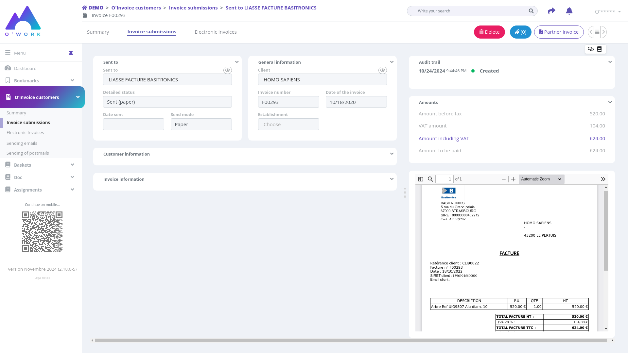Toggle the hamburger Menu in sidebar
Screen dimensions: 628x353
[8, 53]
